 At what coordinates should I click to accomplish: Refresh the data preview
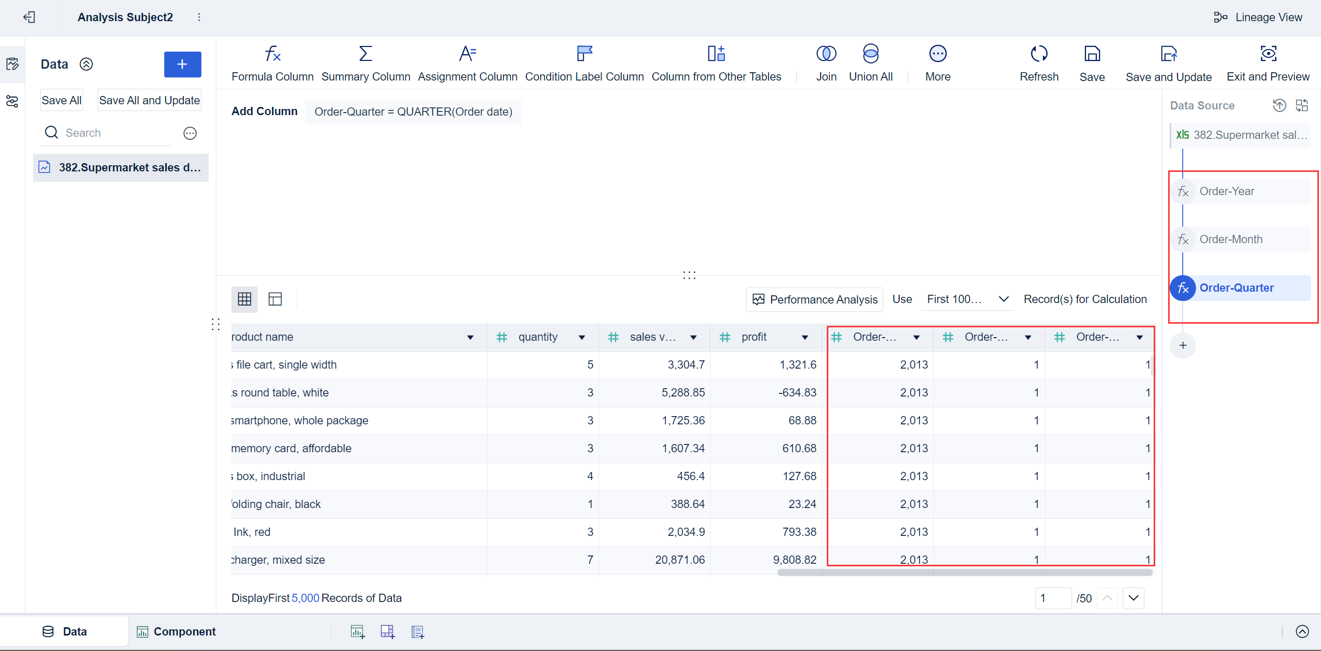click(x=1039, y=63)
